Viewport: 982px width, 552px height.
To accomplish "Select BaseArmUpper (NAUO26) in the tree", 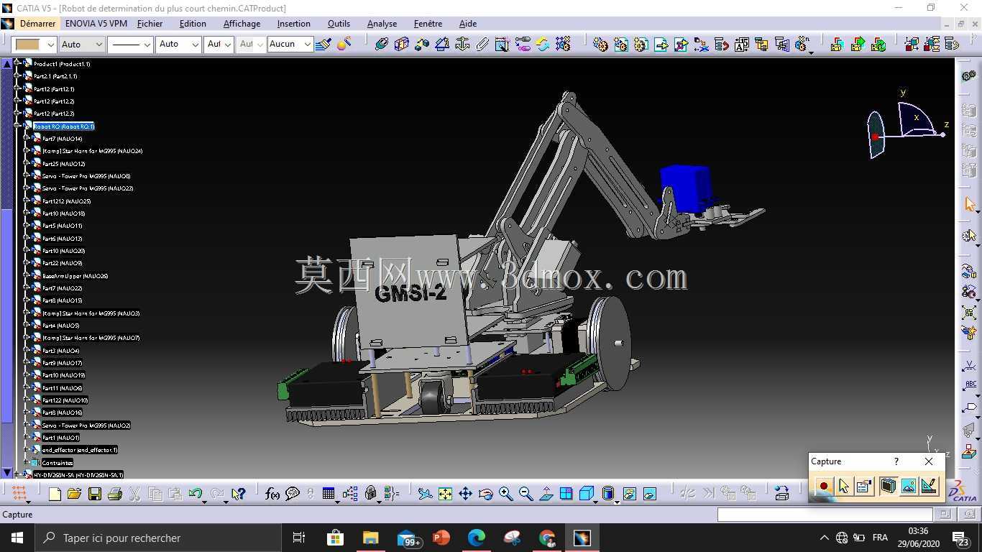I will click(75, 276).
